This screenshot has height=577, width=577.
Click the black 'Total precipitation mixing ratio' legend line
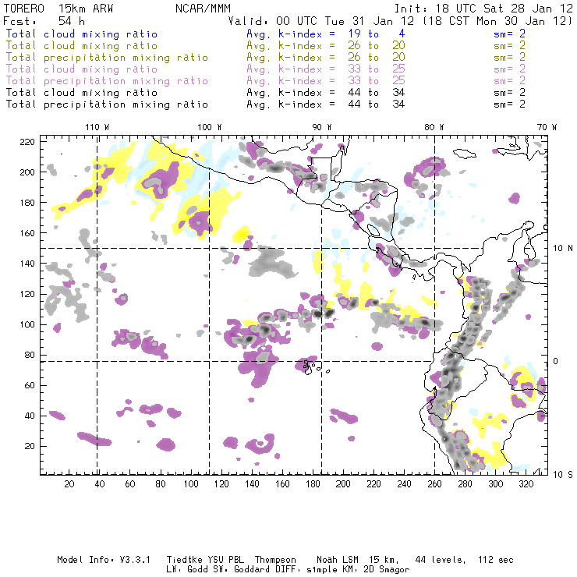[107, 104]
